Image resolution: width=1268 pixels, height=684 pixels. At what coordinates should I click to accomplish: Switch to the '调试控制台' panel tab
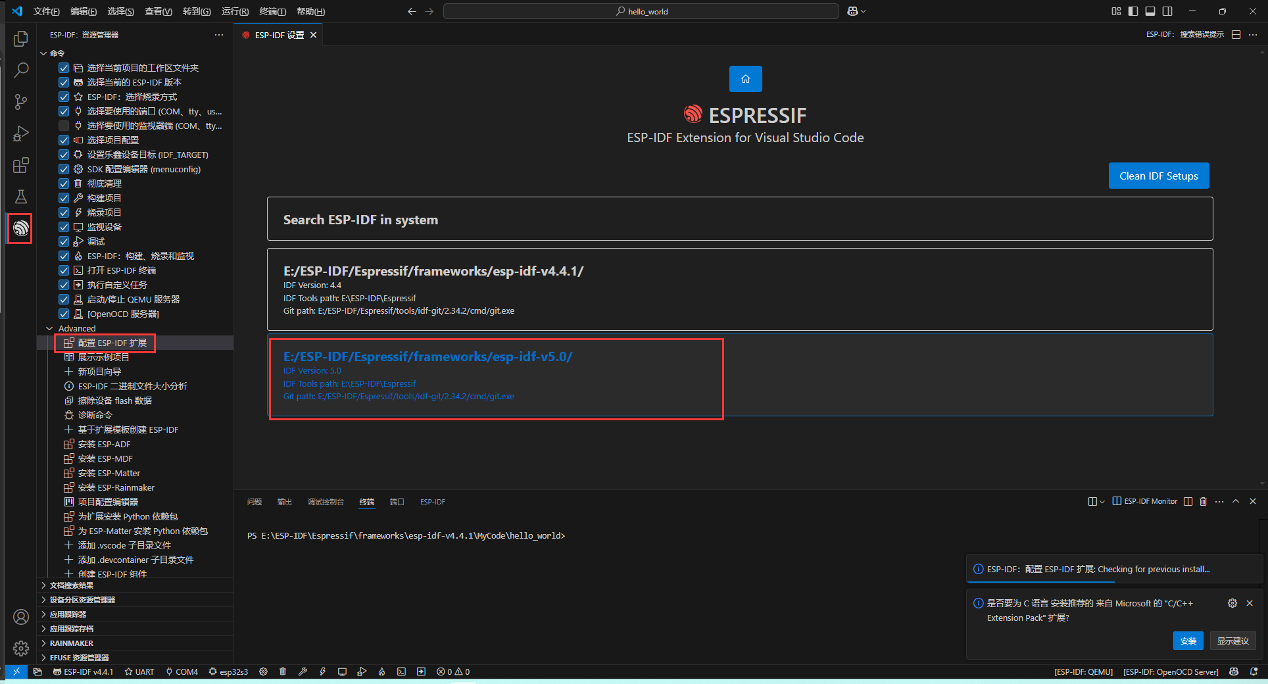[326, 502]
